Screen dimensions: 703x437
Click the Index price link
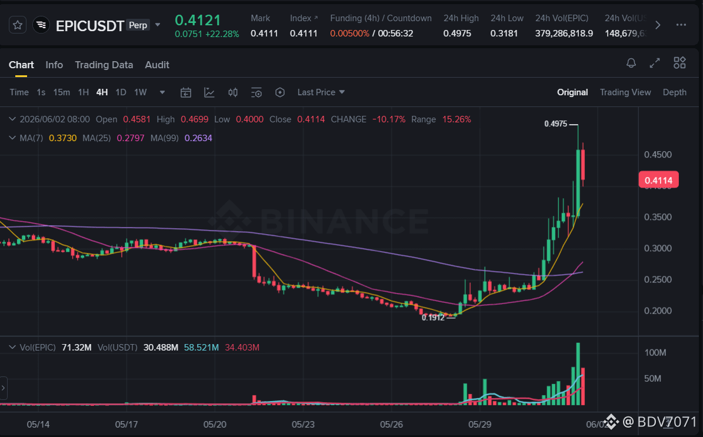coord(304,18)
